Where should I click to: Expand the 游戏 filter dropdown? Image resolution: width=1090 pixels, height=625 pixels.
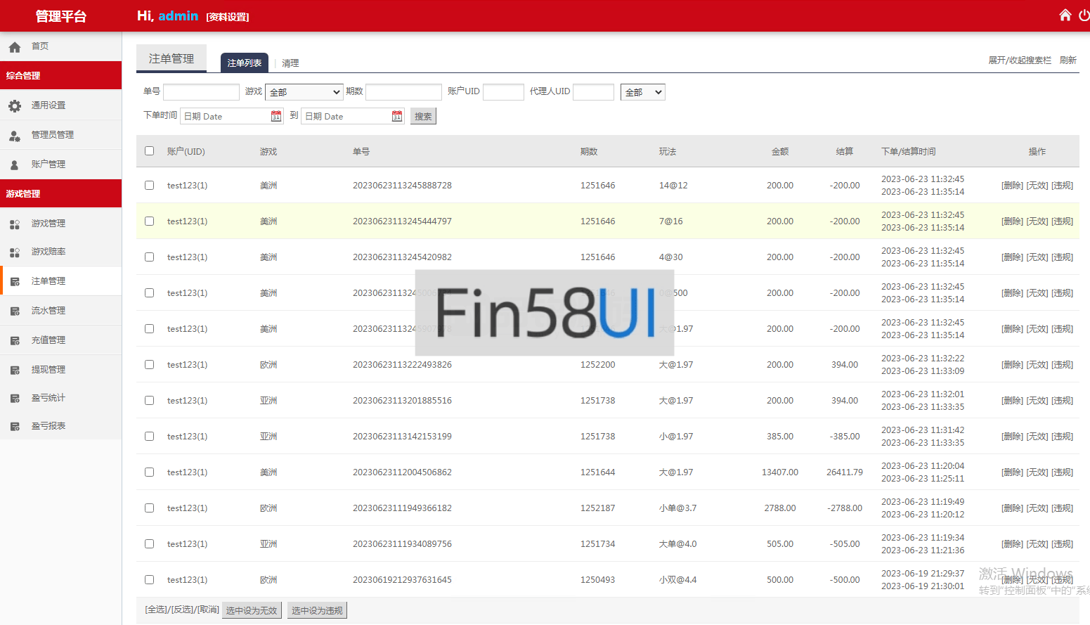(304, 92)
